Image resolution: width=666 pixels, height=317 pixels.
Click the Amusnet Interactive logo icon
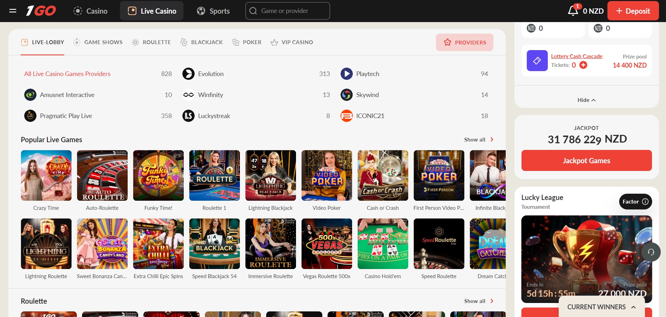coord(30,95)
